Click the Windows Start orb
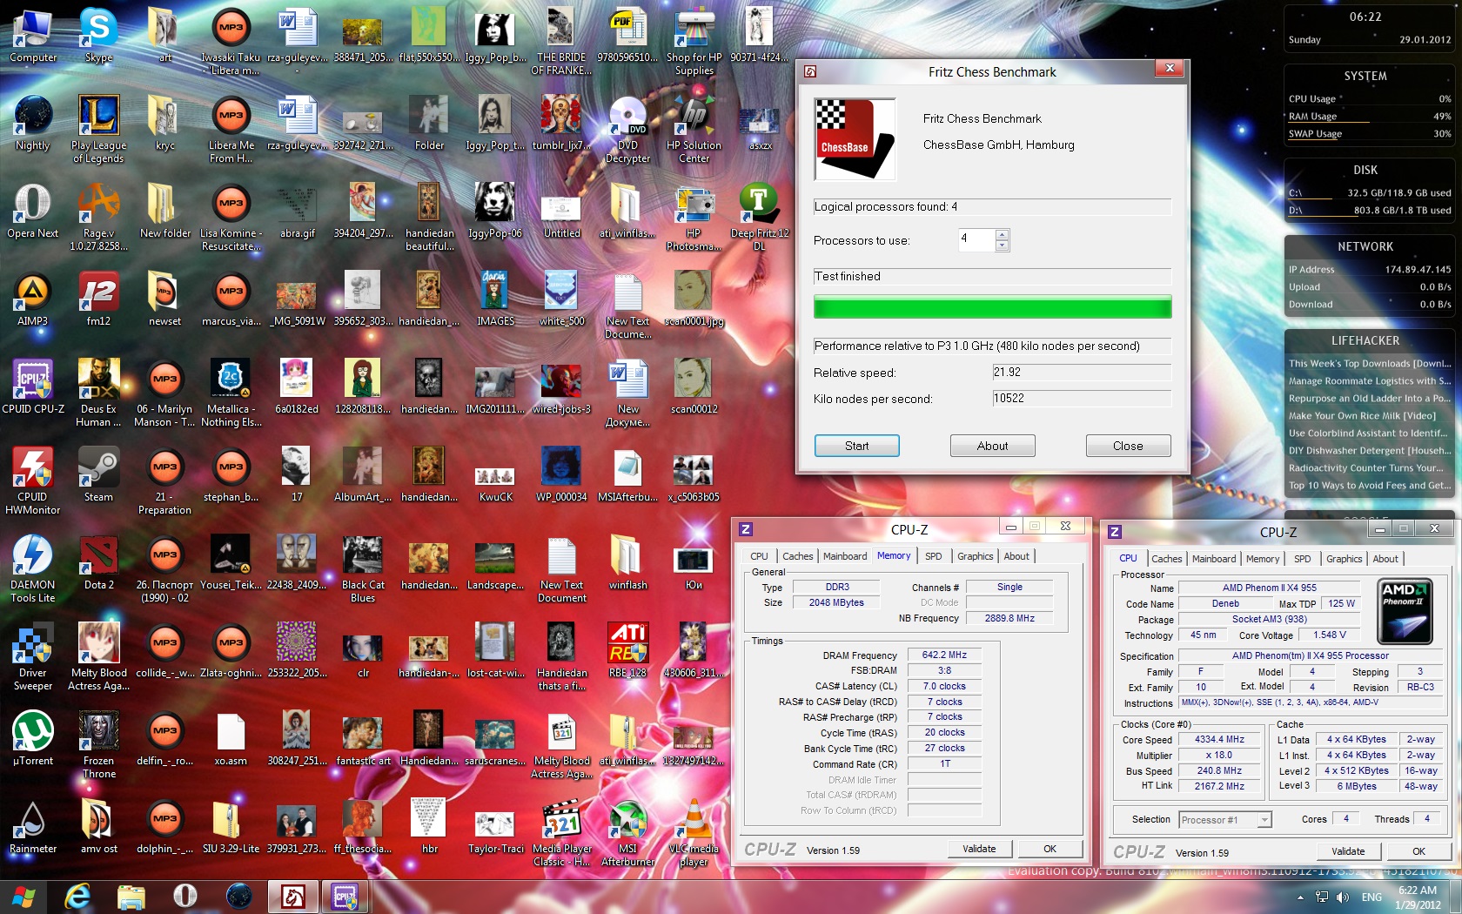Viewport: 1462px width, 914px height. (x=23, y=896)
